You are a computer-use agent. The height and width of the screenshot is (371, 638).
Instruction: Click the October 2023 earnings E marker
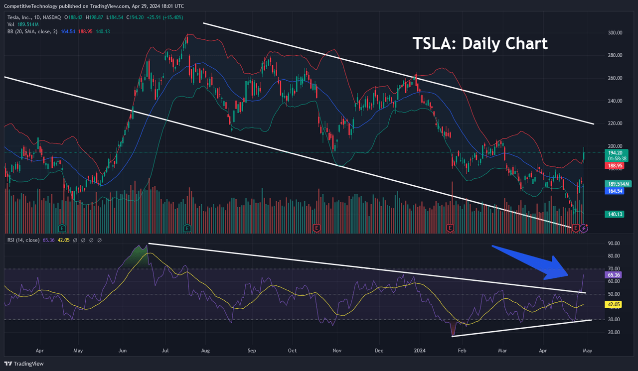pyautogui.click(x=316, y=228)
